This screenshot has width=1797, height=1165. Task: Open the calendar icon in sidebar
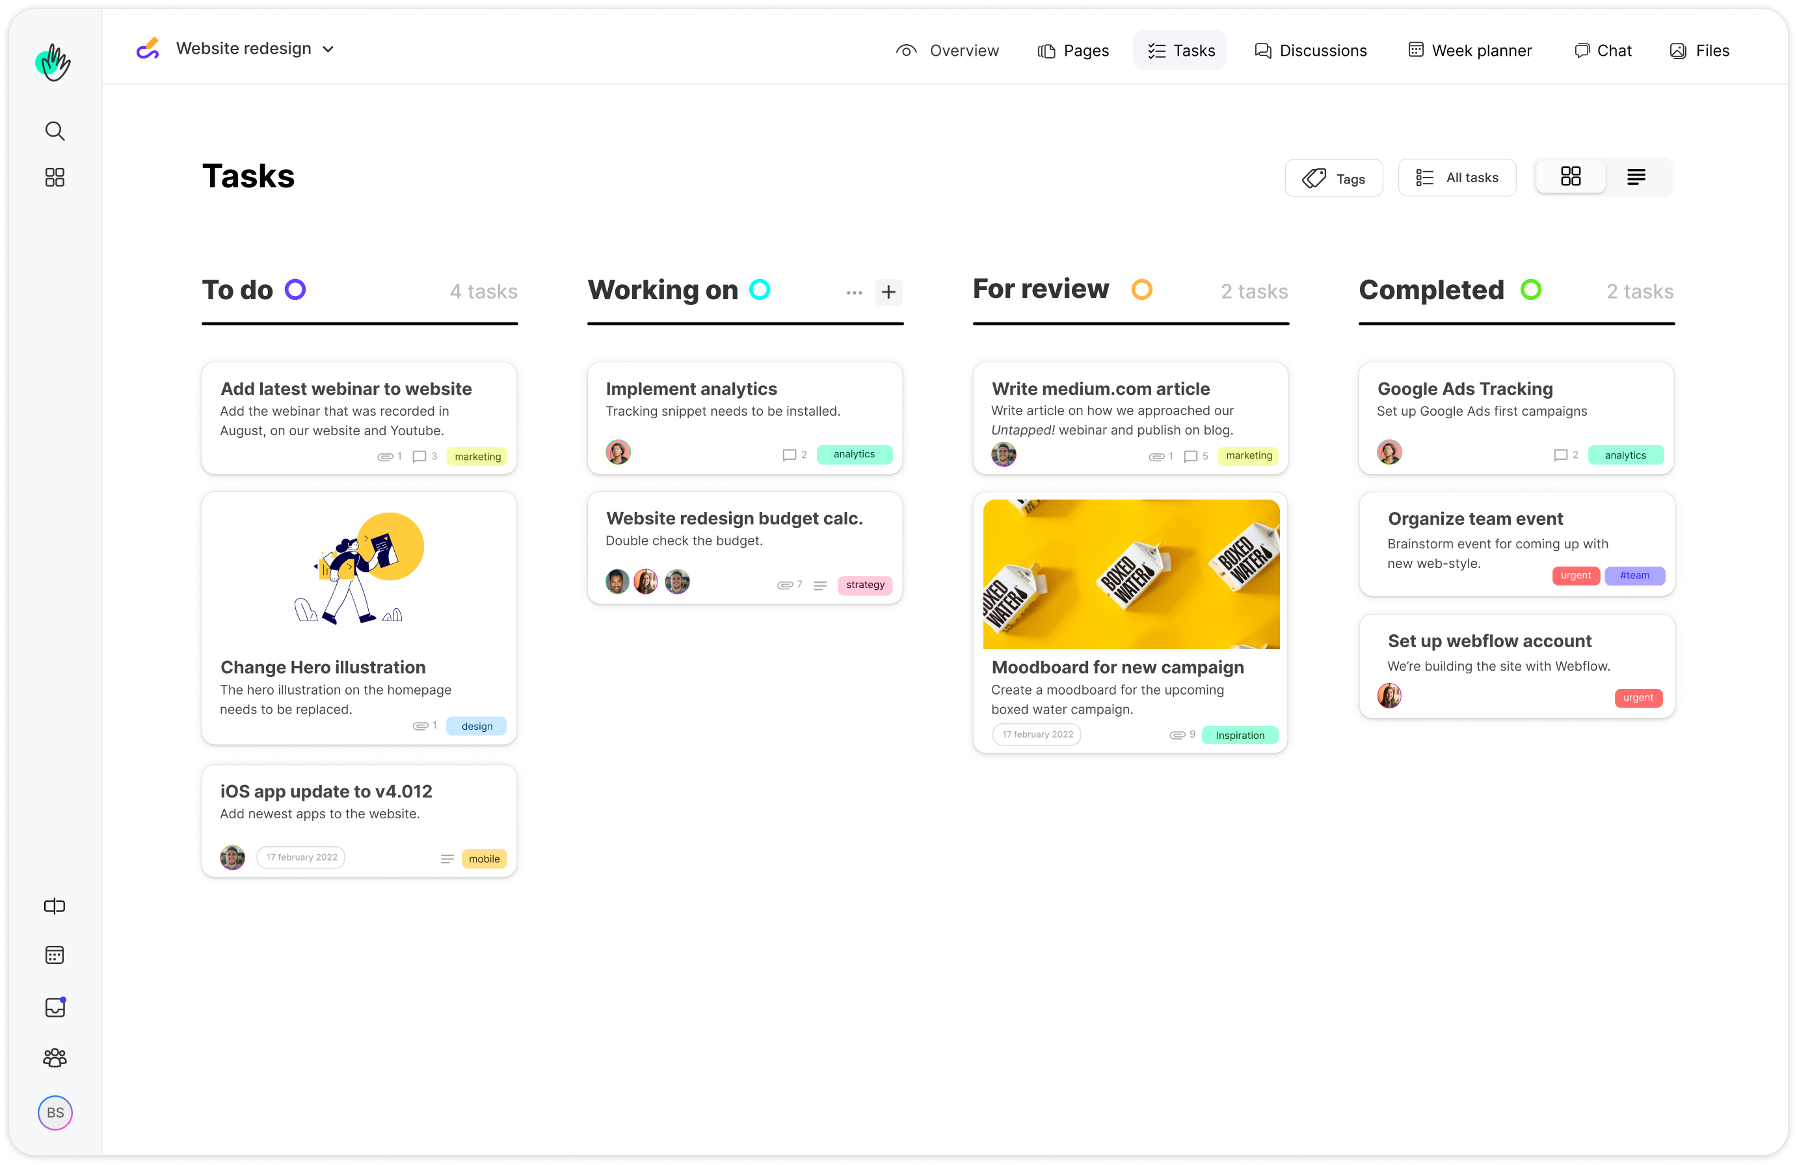[55, 955]
